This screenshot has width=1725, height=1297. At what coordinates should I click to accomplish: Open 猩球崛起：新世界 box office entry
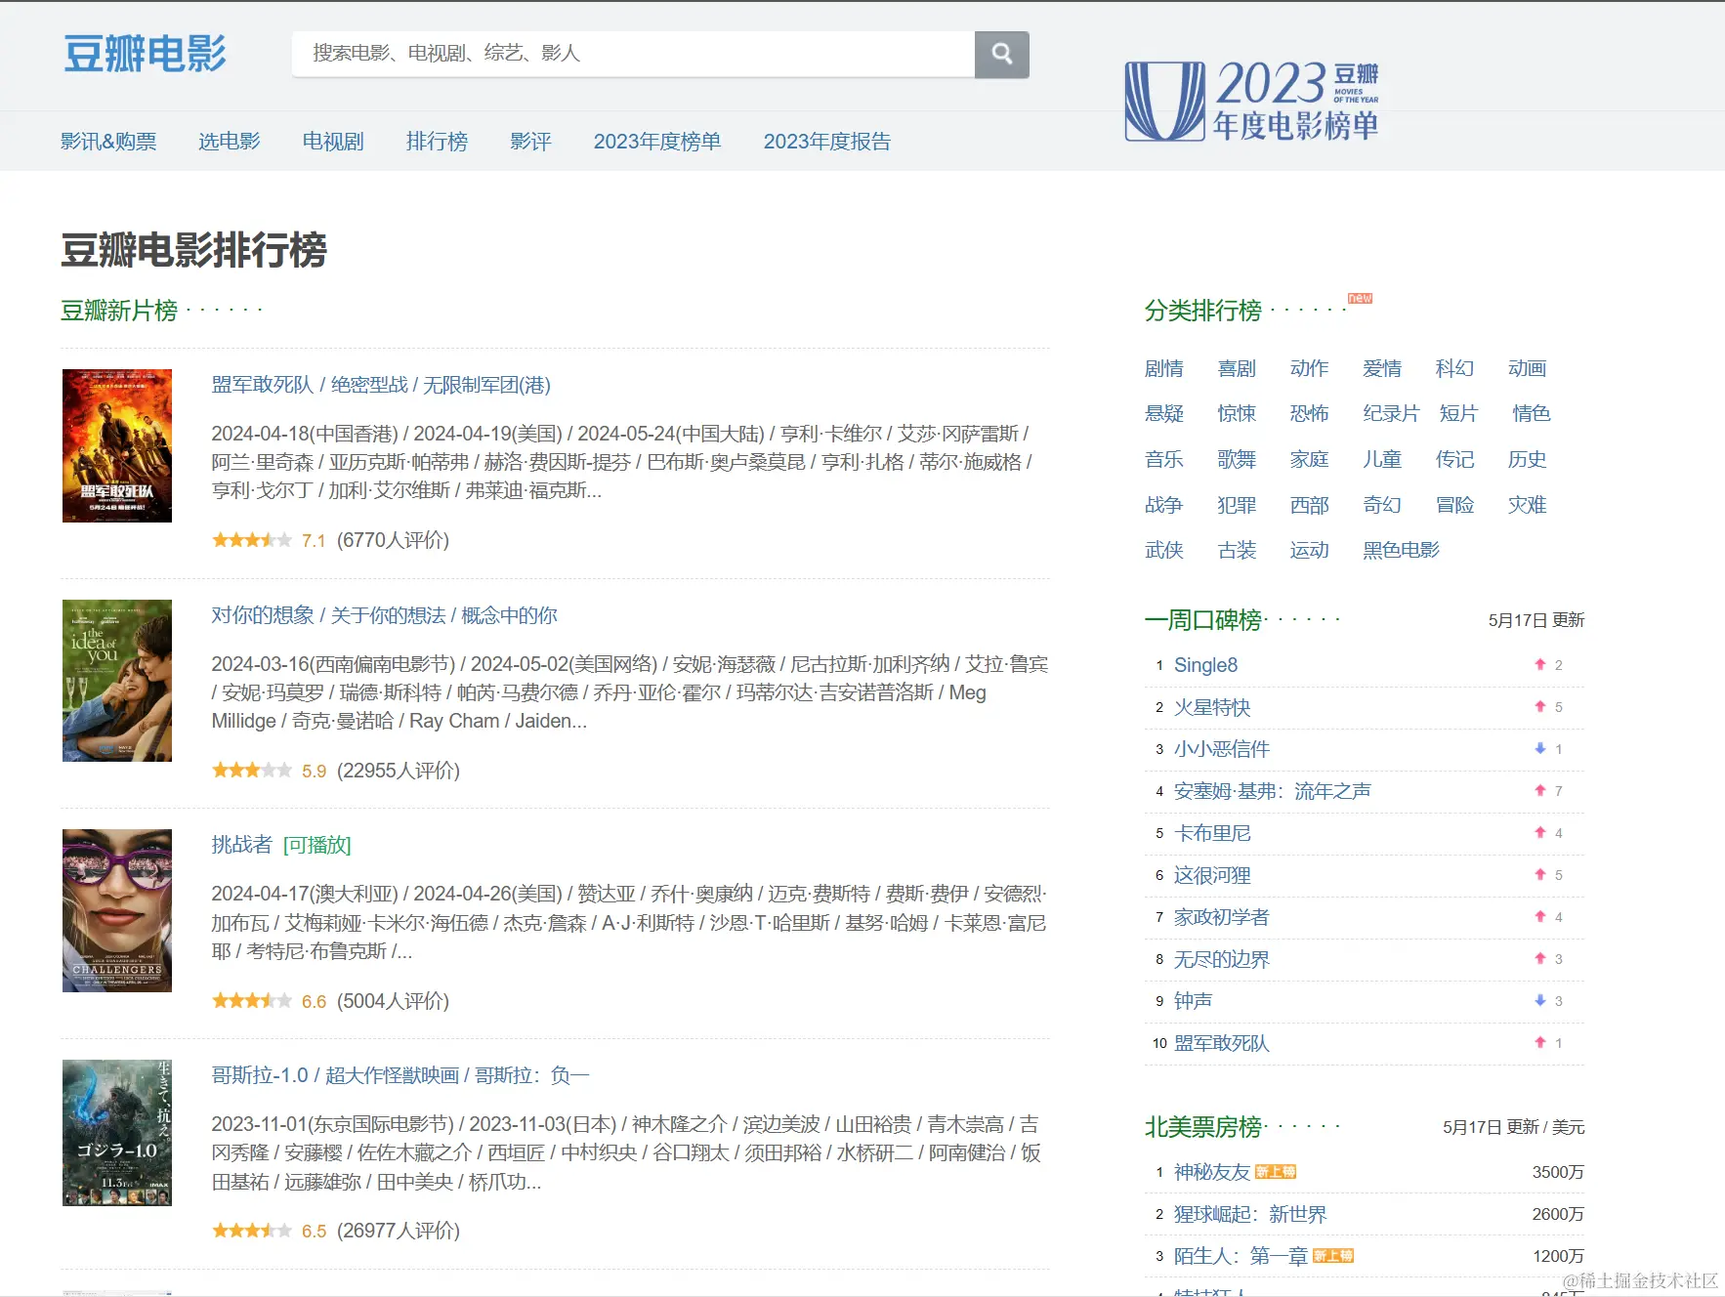point(1250,1214)
